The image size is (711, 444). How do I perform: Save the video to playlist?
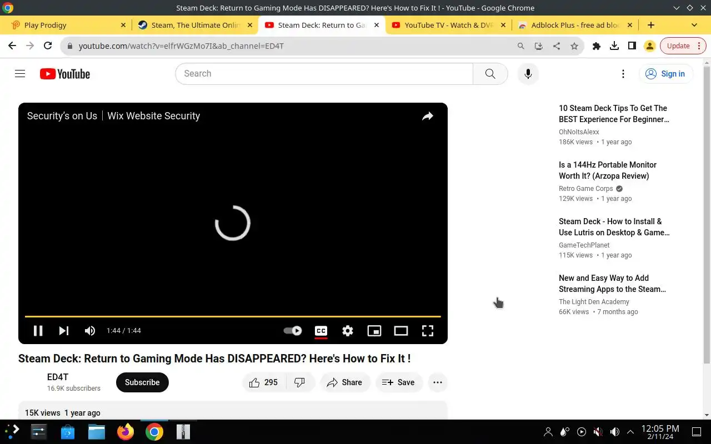[x=399, y=382]
